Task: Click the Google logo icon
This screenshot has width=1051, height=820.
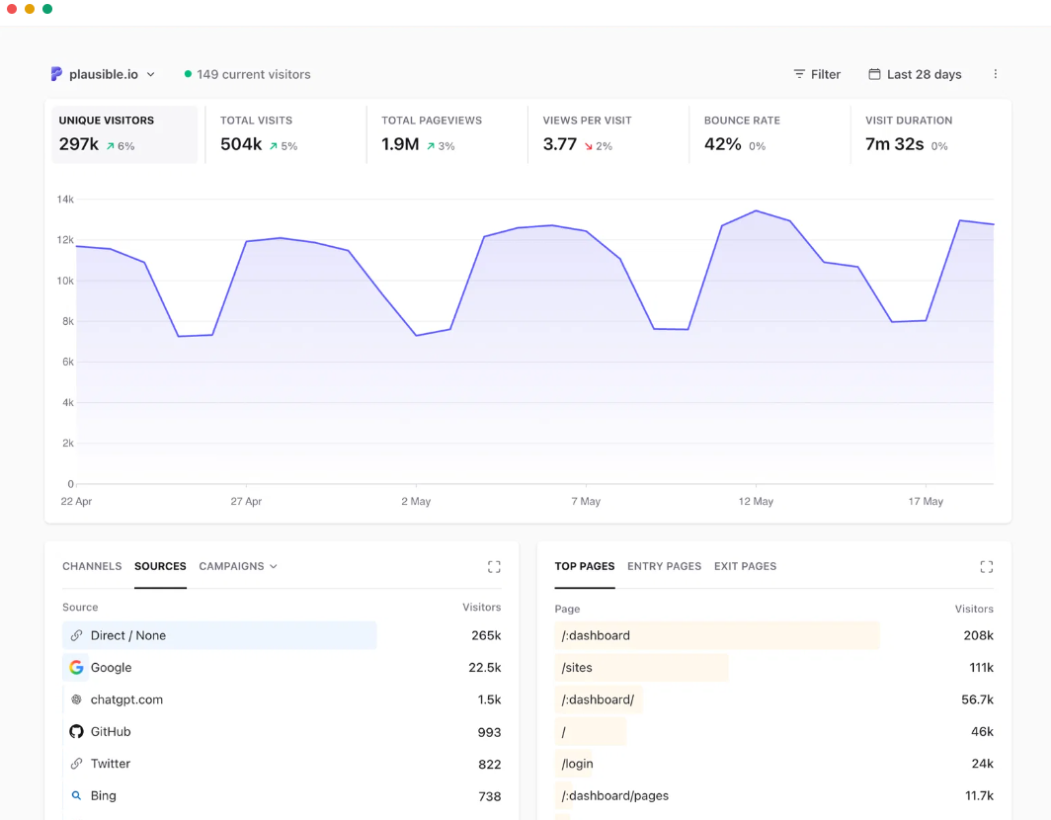Action: tap(76, 667)
